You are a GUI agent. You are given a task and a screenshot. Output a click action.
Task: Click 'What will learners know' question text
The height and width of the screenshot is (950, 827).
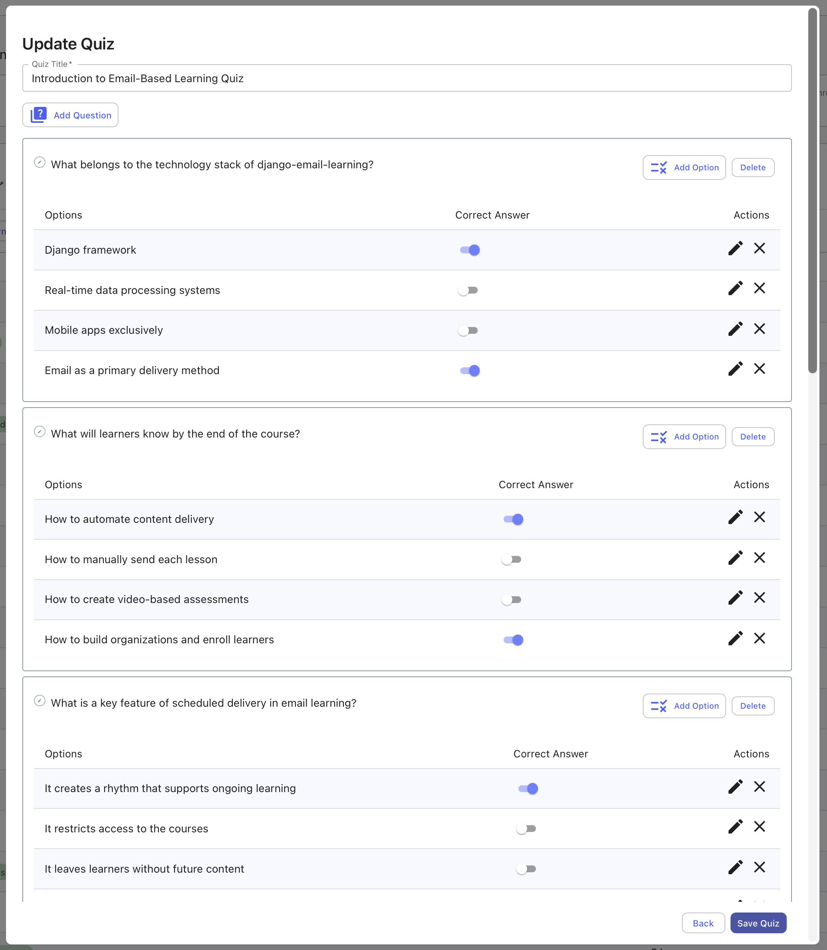[x=175, y=434]
